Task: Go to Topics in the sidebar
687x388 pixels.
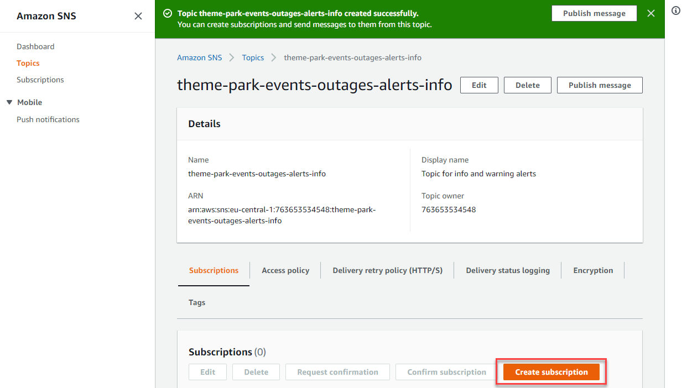Action: pyautogui.click(x=28, y=63)
